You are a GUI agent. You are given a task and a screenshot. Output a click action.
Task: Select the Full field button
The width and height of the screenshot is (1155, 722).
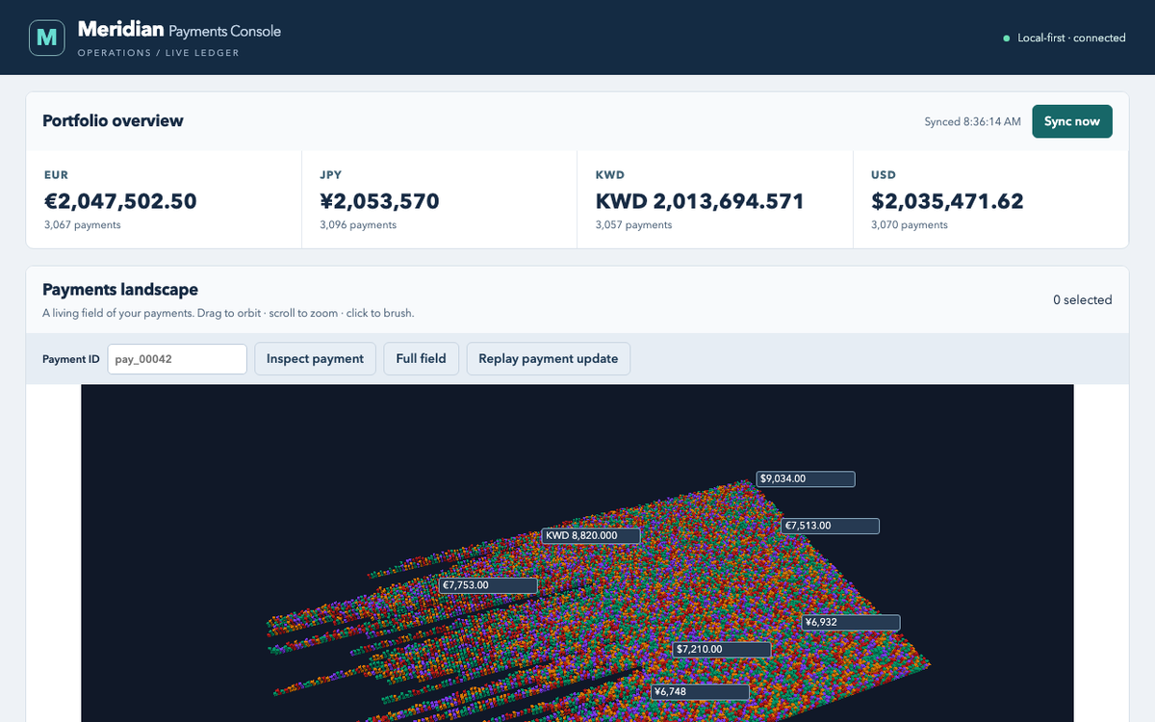click(x=421, y=359)
